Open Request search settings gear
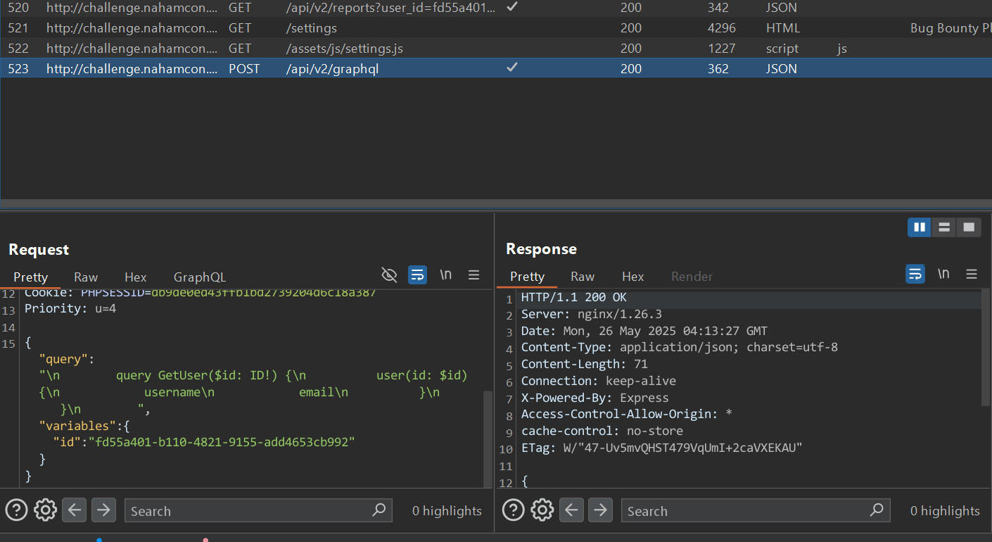Image resolution: width=992 pixels, height=542 pixels. [45, 510]
